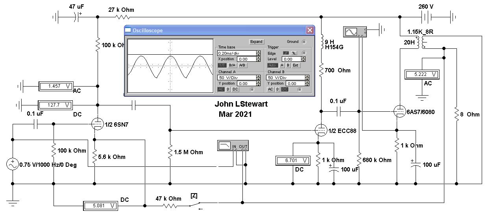The image size is (488, 214).
Task: Click the Channel B input terminal
Action: 299,89
